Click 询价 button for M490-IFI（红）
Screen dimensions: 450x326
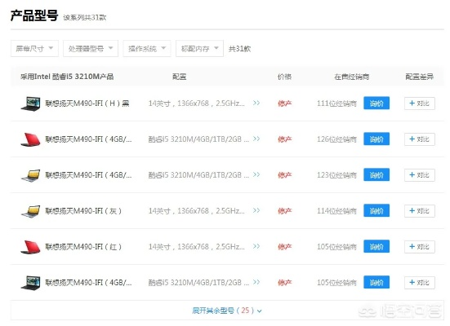376,246
